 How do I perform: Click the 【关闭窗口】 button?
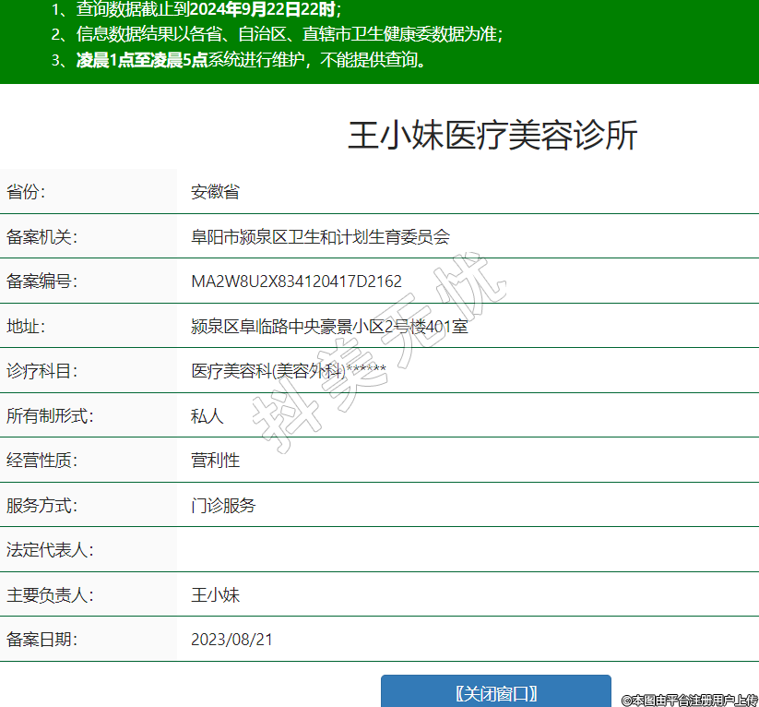point(496,693)
